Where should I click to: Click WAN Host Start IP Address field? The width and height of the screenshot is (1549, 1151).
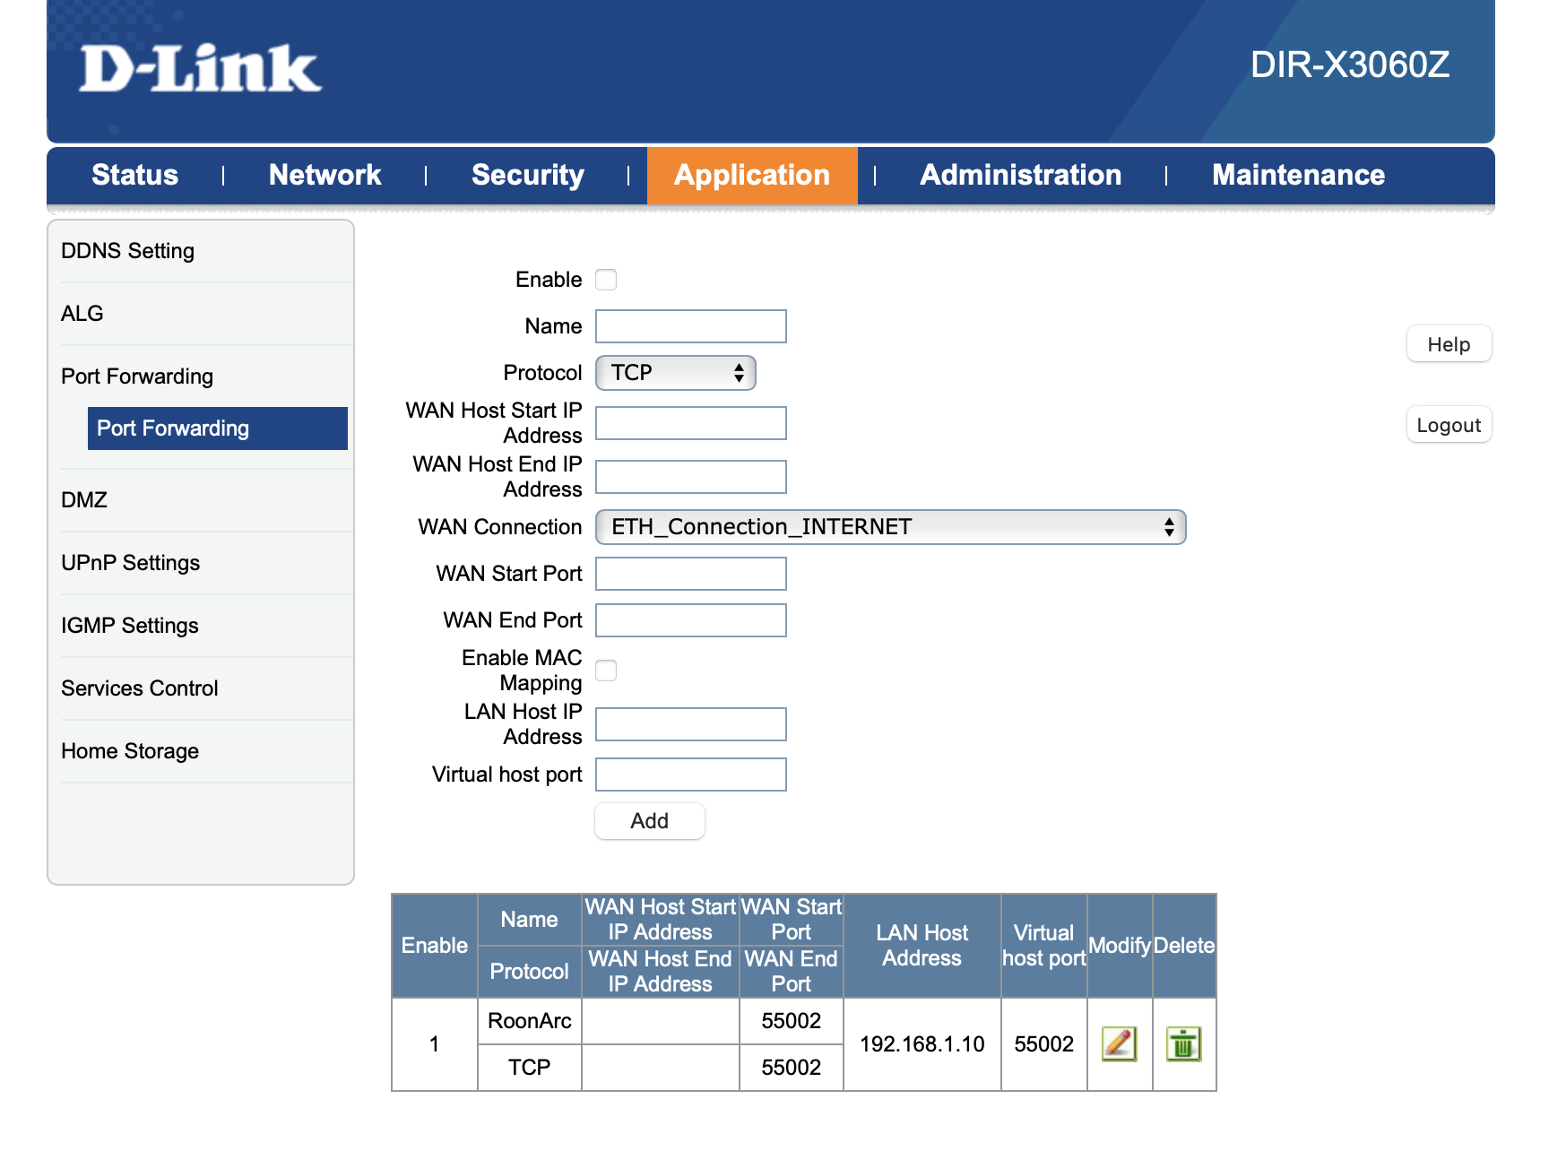pos(691,423)
